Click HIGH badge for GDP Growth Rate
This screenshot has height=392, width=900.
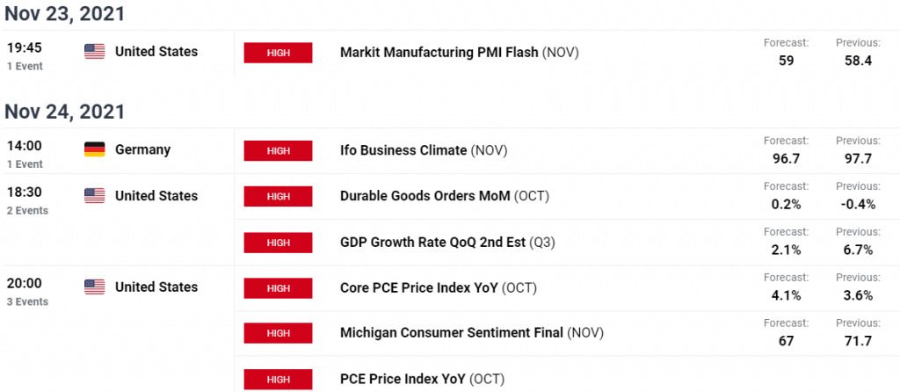pyautogui.click(x=278, y=243)
